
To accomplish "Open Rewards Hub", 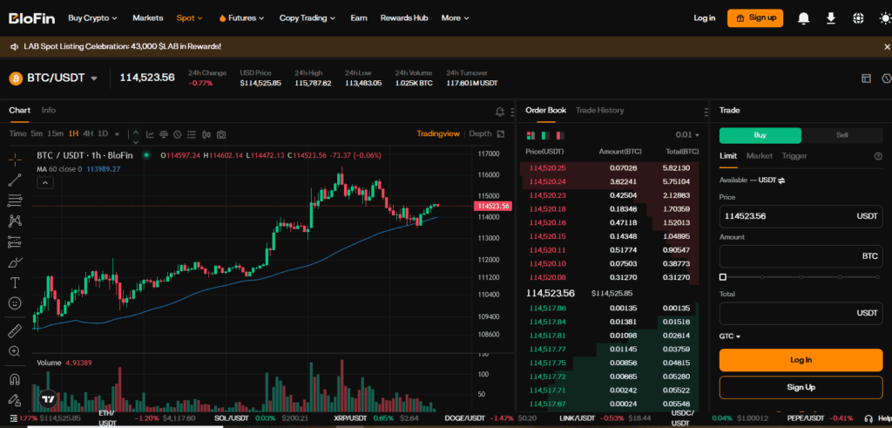I will (x=404, y=18).
